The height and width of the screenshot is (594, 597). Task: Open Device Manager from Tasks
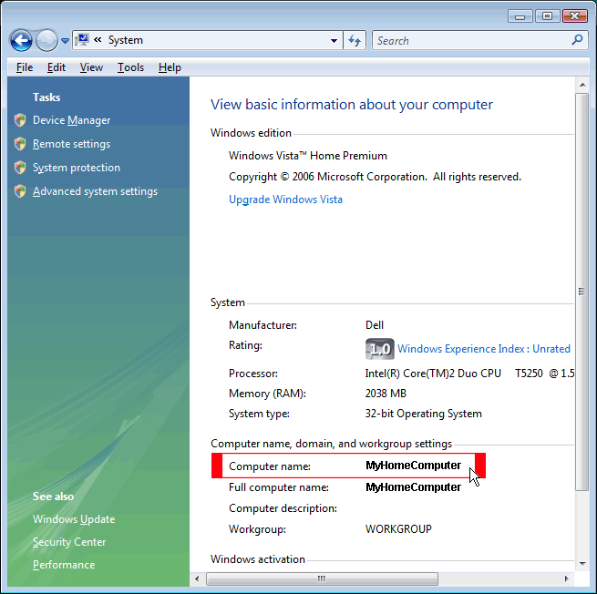coord(72,120)
